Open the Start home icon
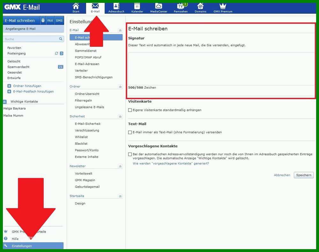The image size is (319, 252). click(76, 8)
